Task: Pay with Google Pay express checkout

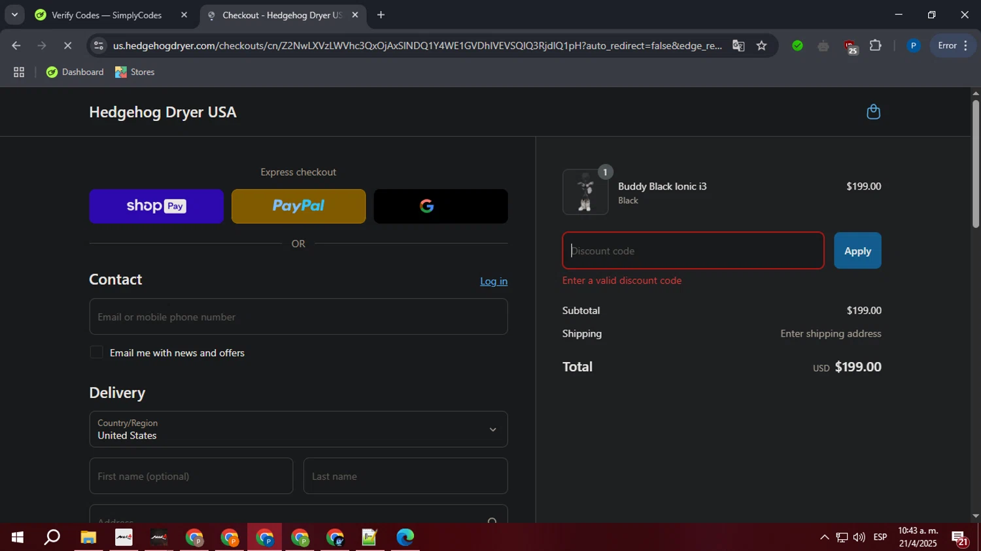Action: click(x=441, y=207)
